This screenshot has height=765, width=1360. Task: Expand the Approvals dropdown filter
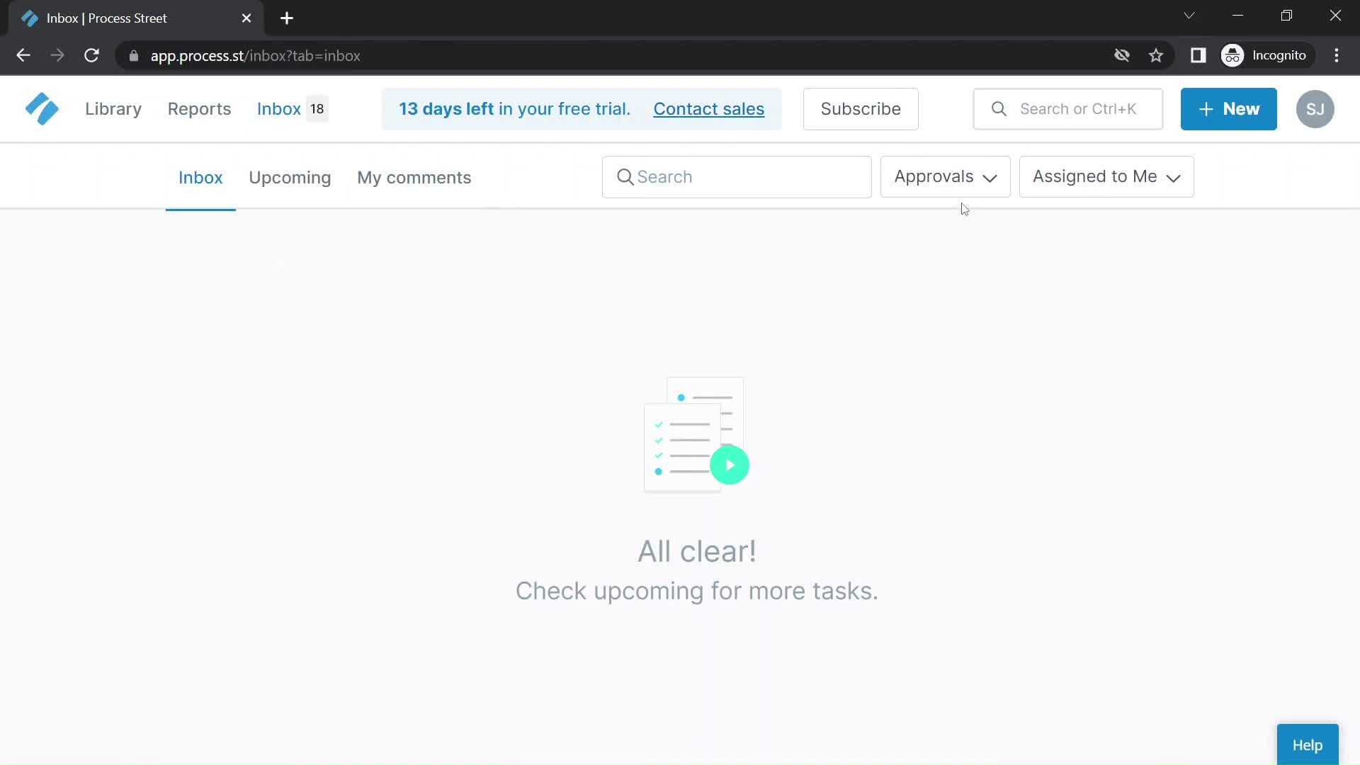coord(944,176)
